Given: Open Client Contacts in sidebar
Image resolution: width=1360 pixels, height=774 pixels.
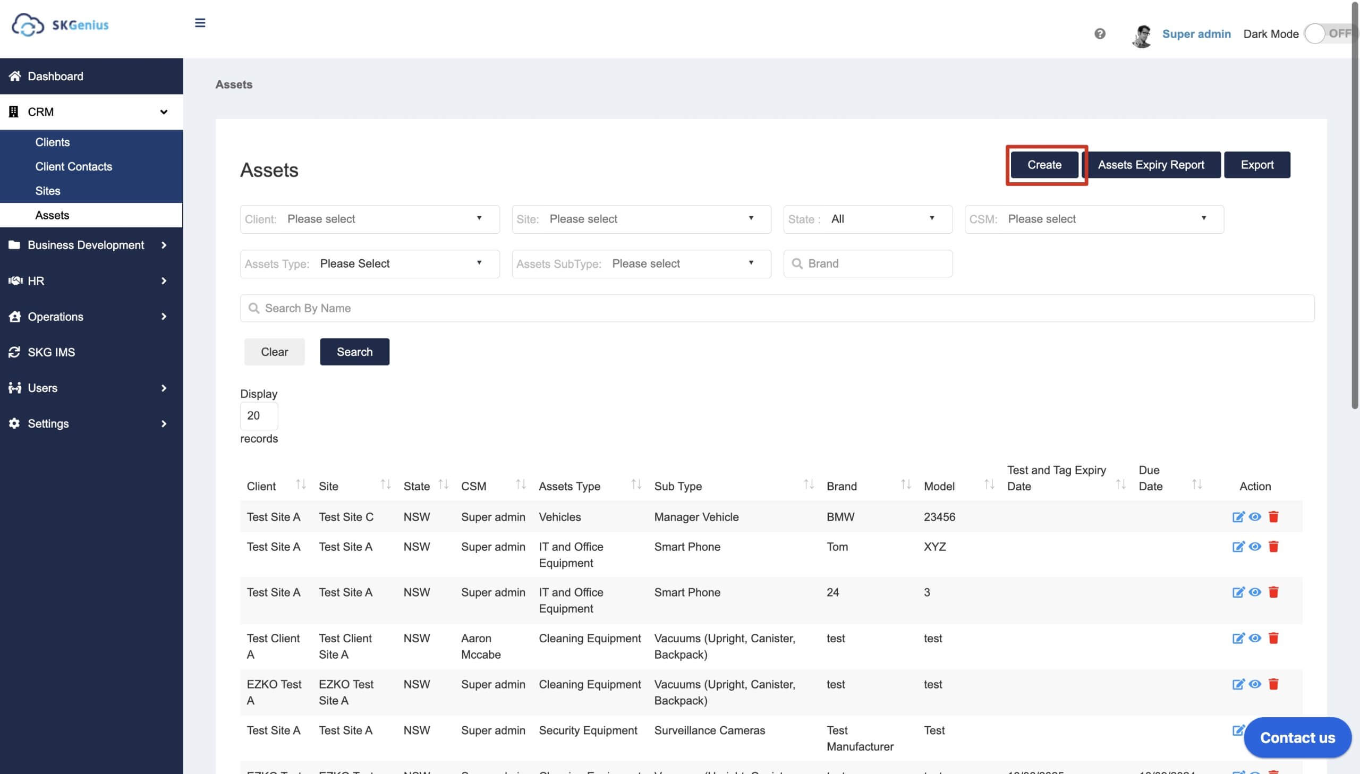Looking at the screenshot, I should coord(74,166).
